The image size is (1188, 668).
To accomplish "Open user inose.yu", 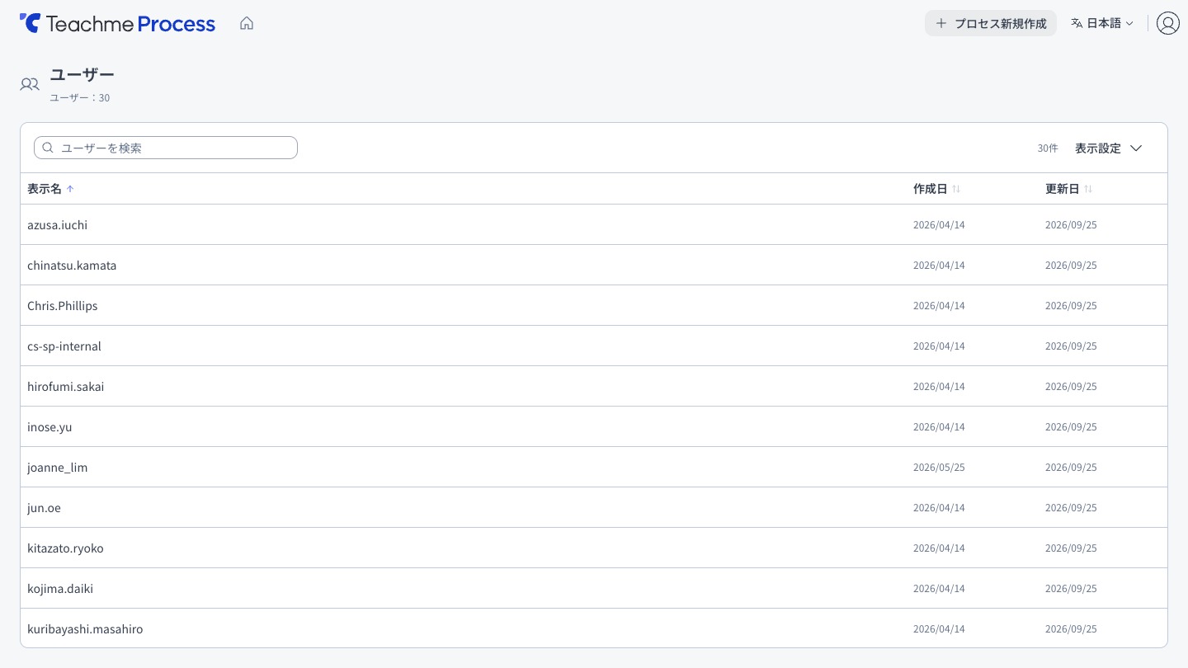I will 594,426.
